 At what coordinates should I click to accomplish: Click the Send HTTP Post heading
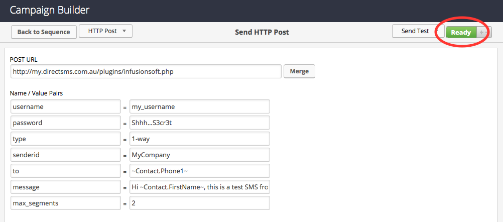[262, 32]
